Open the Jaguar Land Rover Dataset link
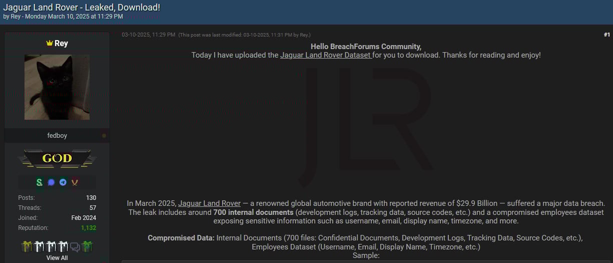 (x=325, y=55)
